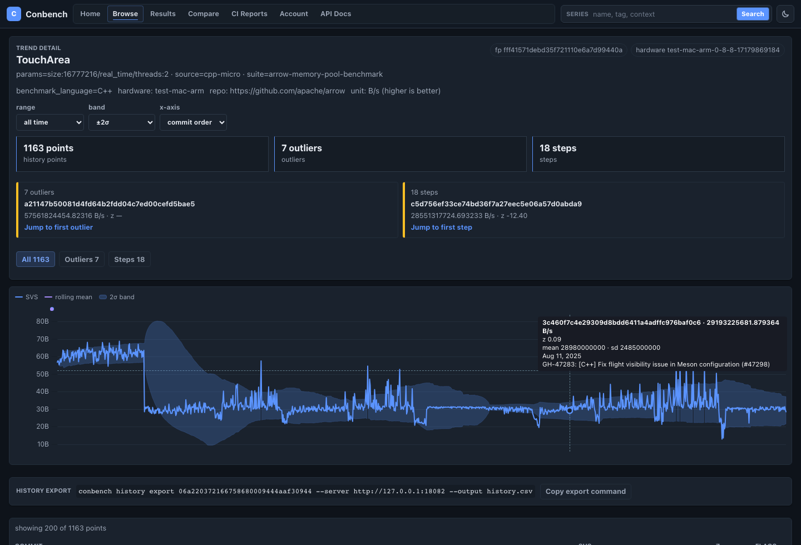Screen dimensions: 801x545
Task: Select the Outliers 7 filter tab
Action: point(82,260)
